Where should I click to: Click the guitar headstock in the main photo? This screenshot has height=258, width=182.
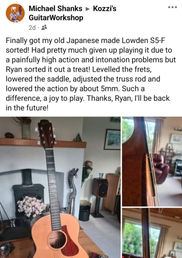click(46, 134)
